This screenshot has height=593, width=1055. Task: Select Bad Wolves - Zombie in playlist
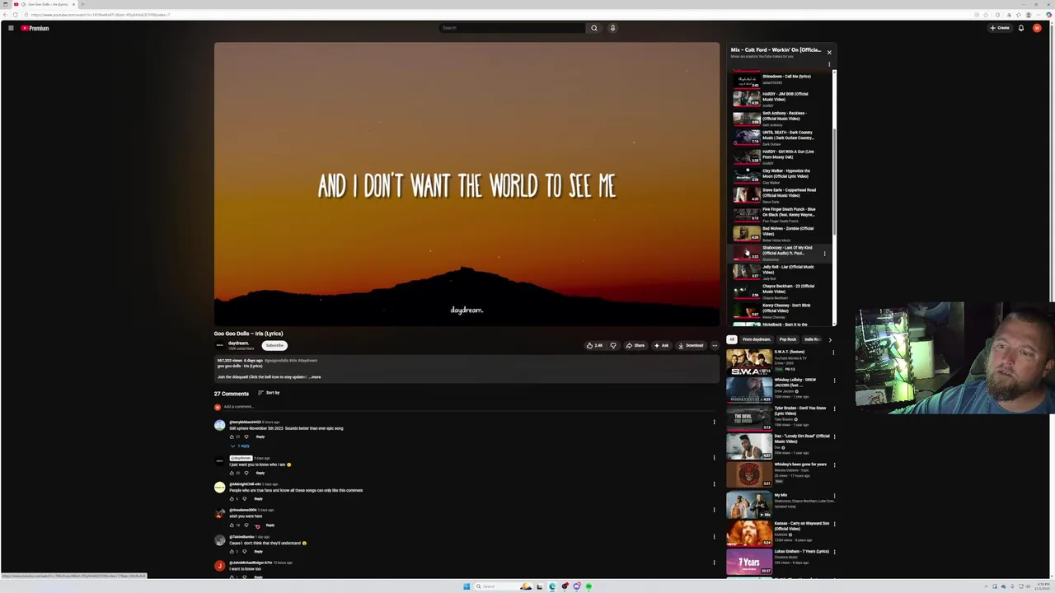coord(779,234)
